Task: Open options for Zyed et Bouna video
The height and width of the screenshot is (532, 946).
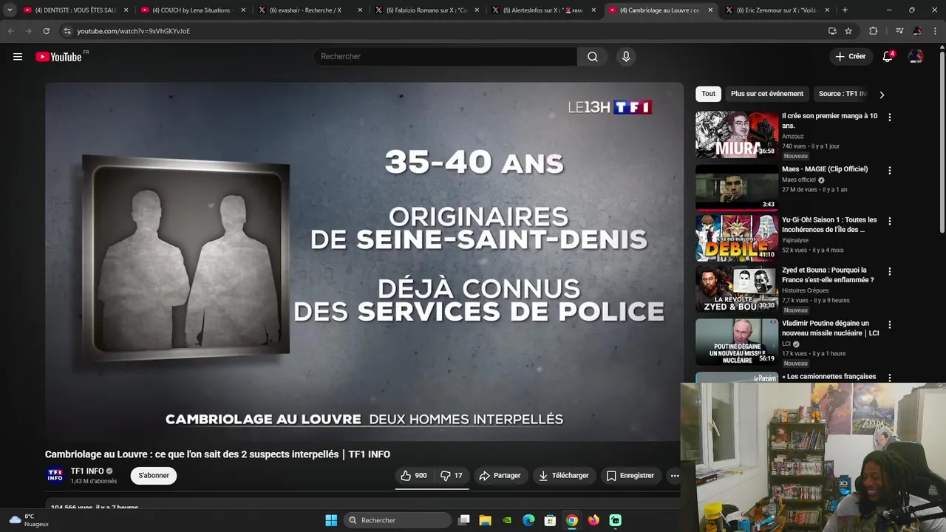Action: tap(890, 271)
